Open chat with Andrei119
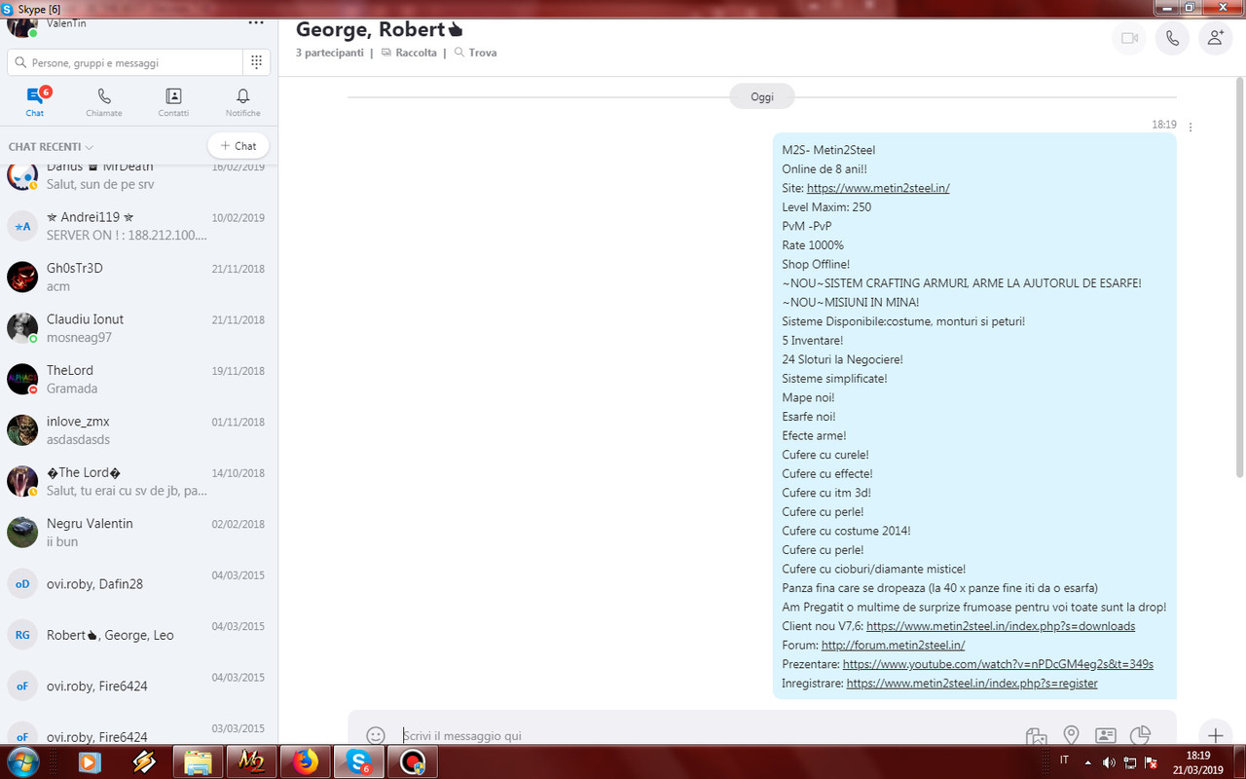1246x779 pixels. point(139,226)
